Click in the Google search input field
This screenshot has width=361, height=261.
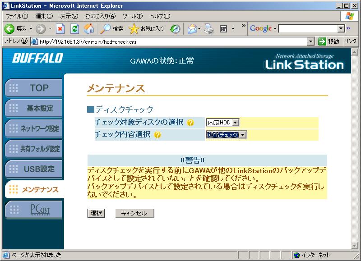(x=308, y=28)
